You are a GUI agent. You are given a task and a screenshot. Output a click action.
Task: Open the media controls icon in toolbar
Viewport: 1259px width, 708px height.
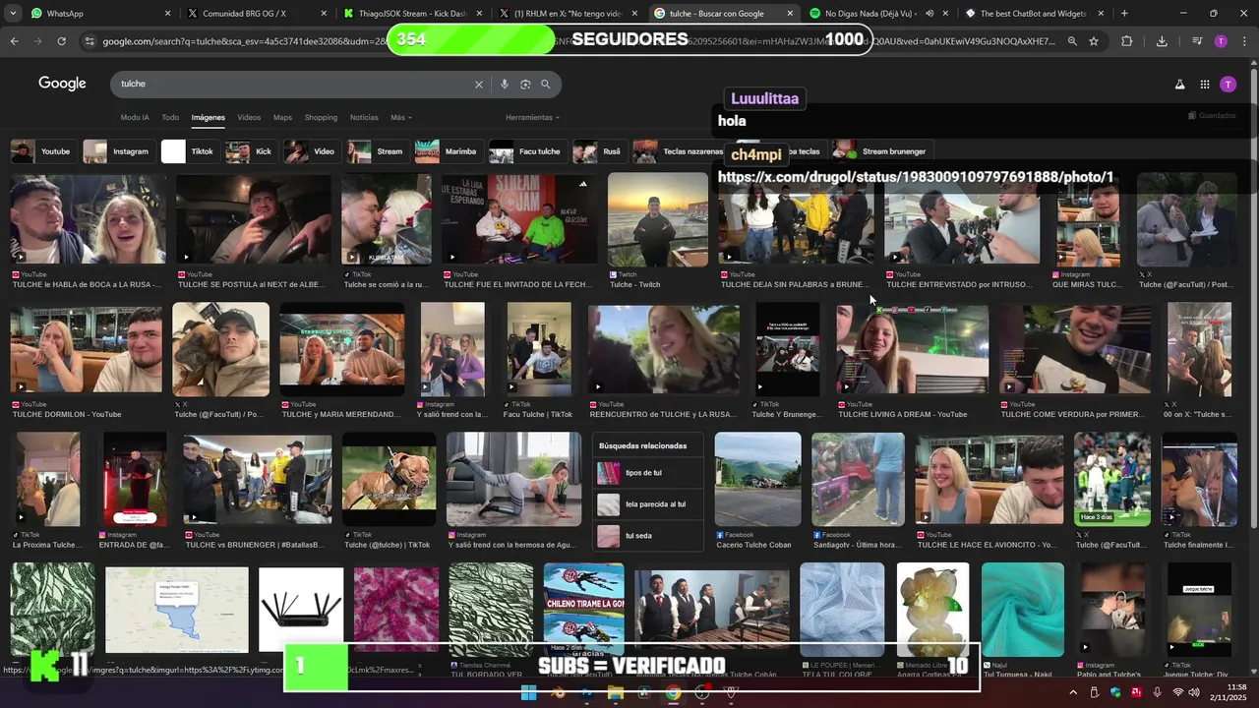(x=1197, y=41)
